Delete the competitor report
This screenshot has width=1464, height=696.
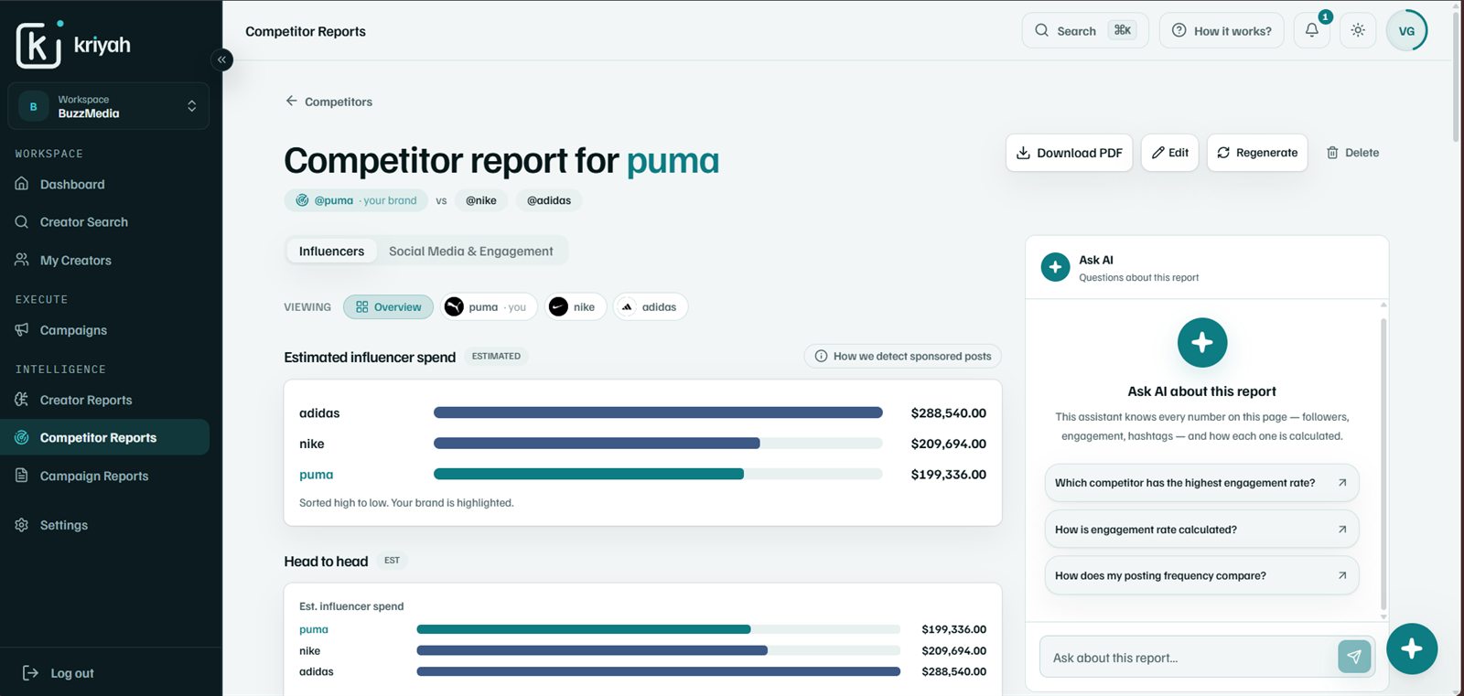[x=1353, y=153]
